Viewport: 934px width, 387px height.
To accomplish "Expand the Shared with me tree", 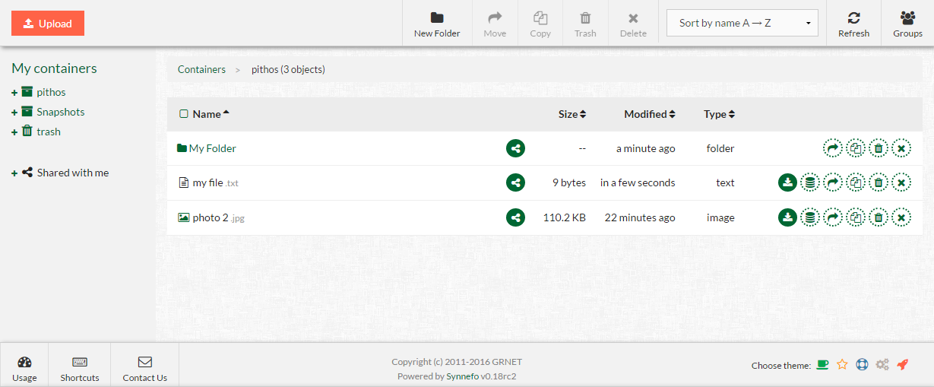I will pos(14,173).
